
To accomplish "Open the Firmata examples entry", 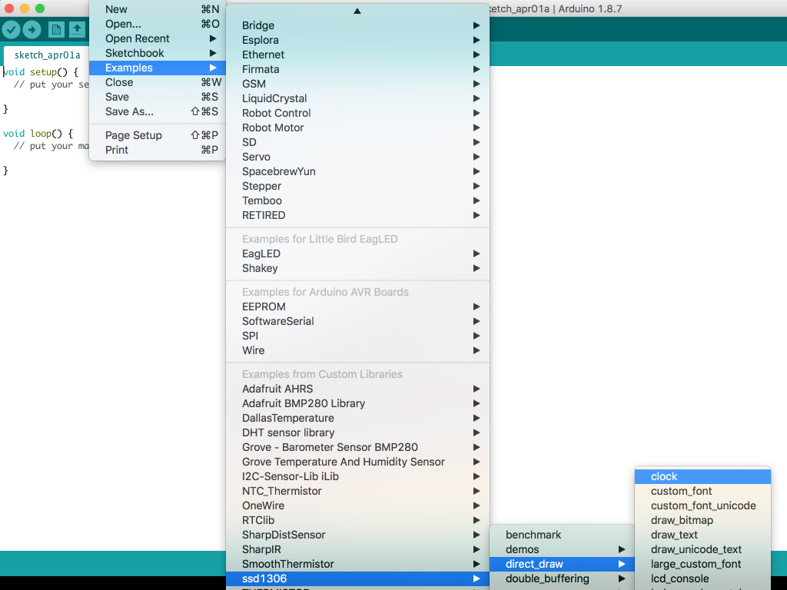I will 358,69.
